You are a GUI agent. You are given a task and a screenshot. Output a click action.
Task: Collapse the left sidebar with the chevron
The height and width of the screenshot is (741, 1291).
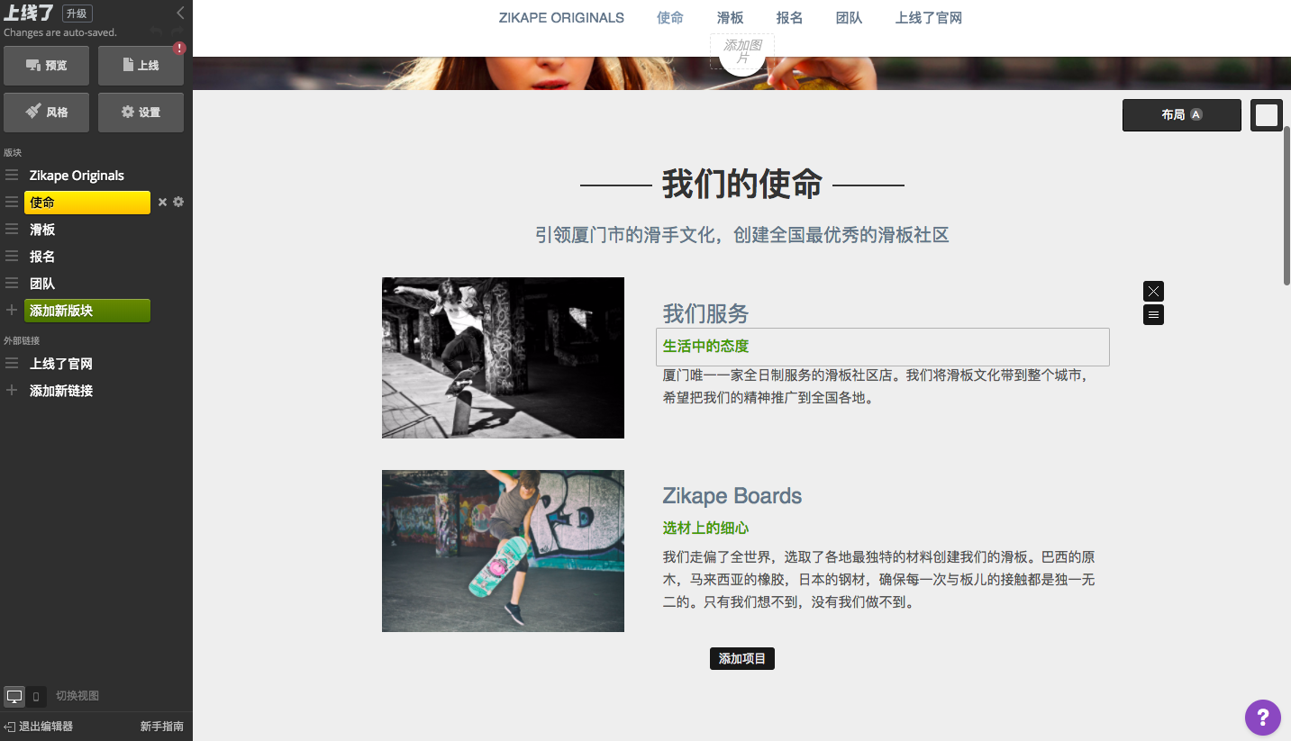click(180, 13)
